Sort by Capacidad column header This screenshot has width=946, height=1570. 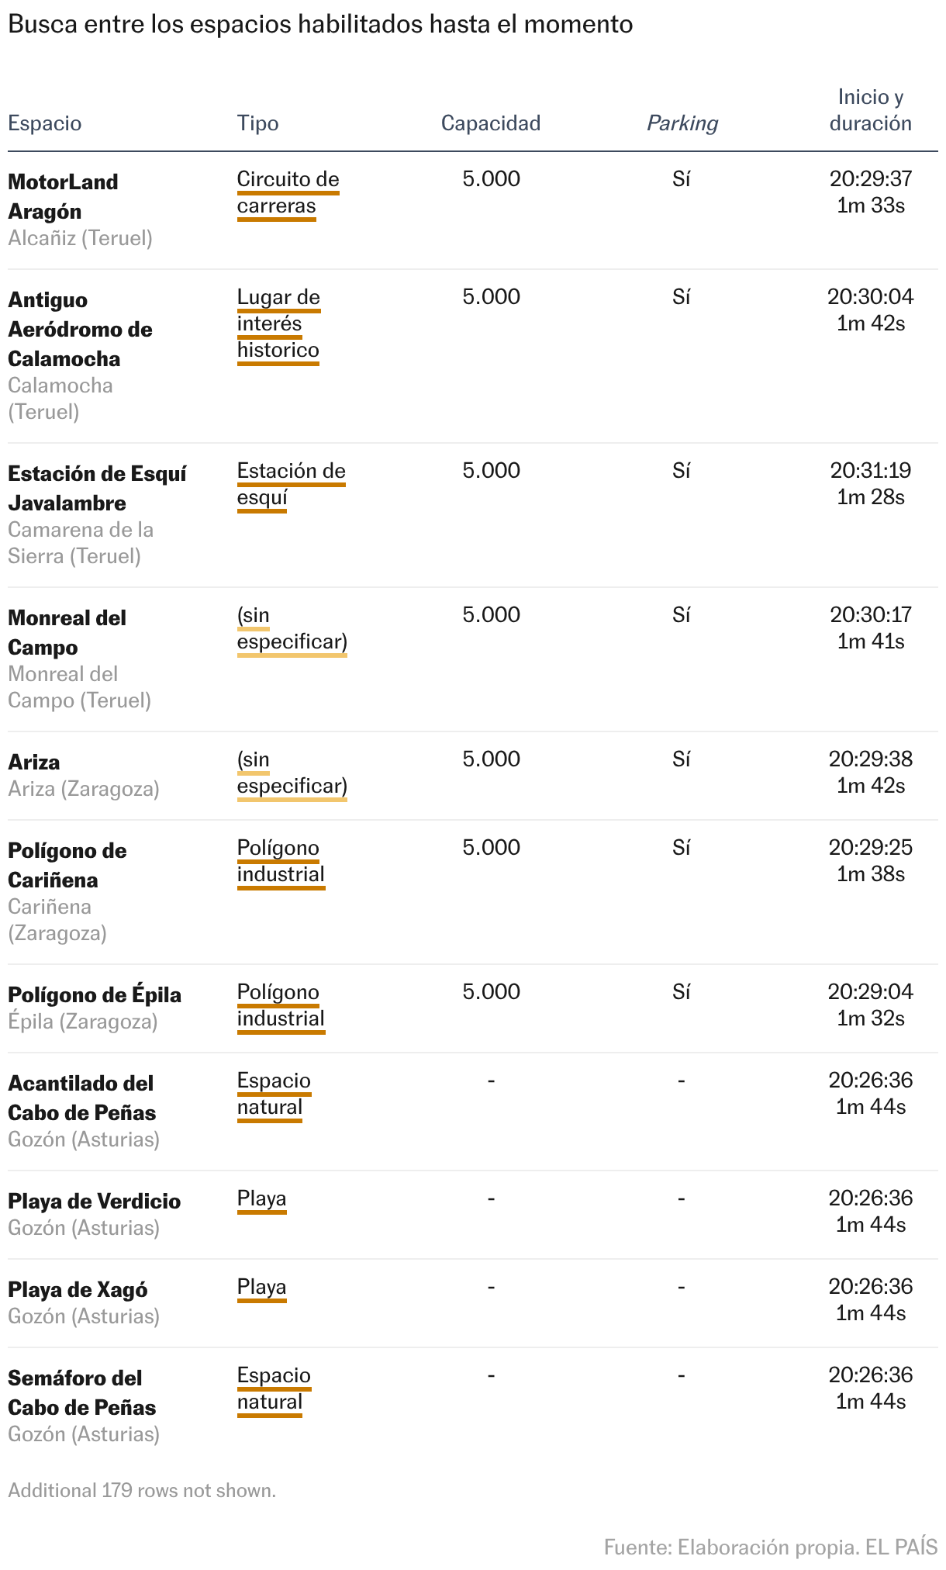491,123
